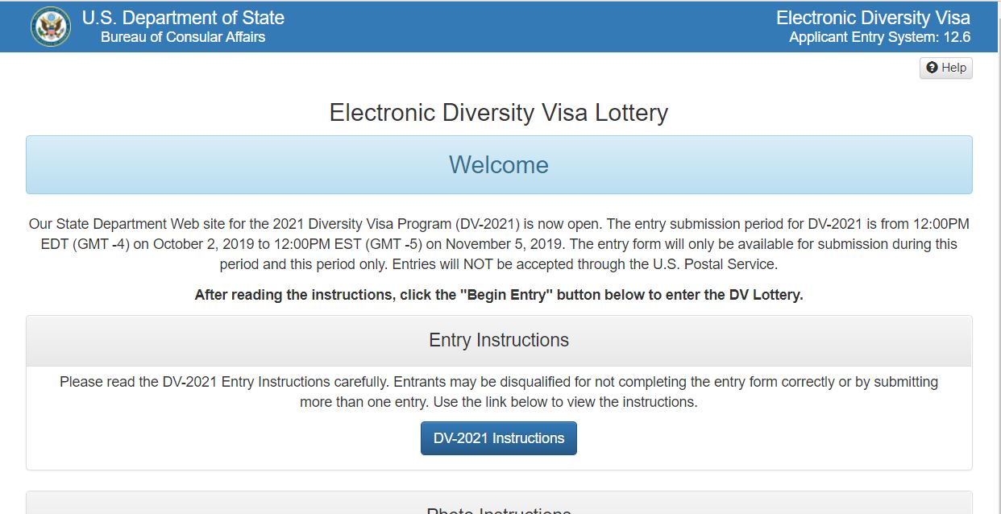Screen dimensions: 1001x514
Task: Click the question mark icon beside Help
Action: pyautogui.click(x=932, y=68)
